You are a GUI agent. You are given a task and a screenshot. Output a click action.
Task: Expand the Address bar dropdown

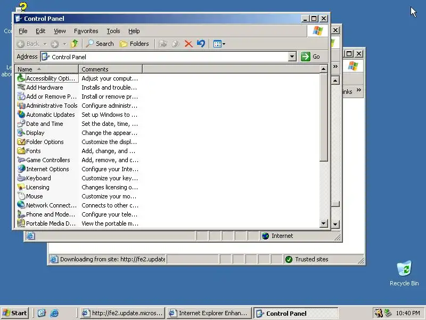point(292,57)
